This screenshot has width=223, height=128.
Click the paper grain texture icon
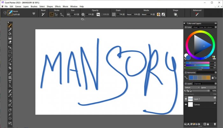click(x=114, y=14)
